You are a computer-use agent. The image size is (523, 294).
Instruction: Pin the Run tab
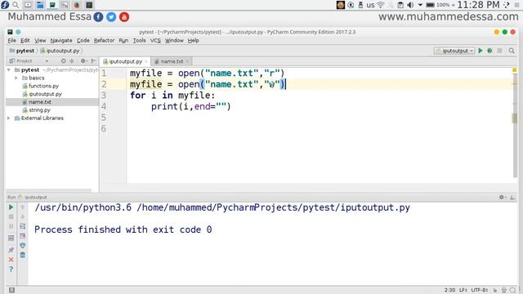[11, 250]
